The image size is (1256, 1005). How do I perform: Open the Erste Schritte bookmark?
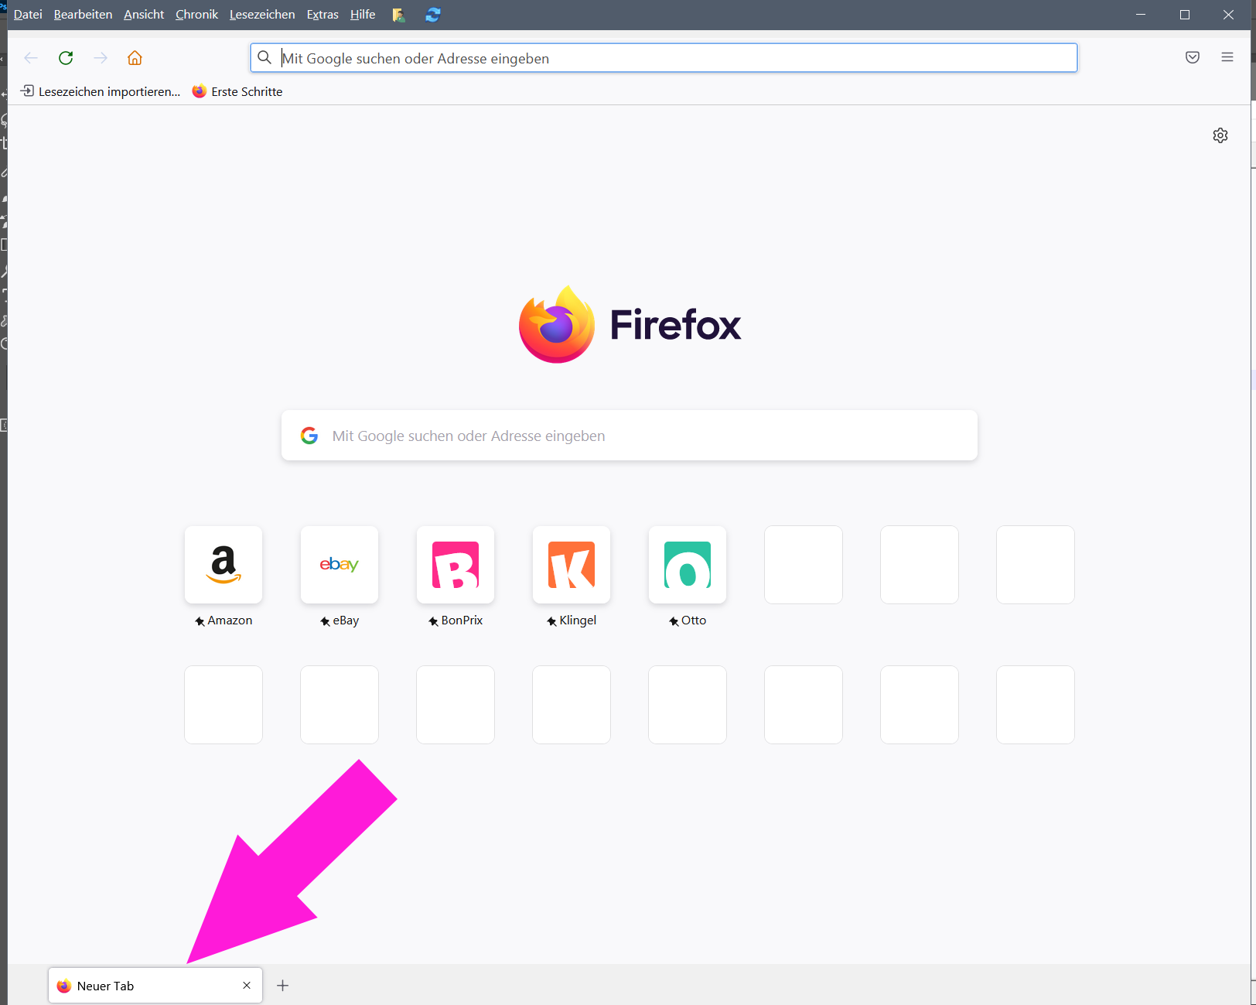click(x=237, y=91)
